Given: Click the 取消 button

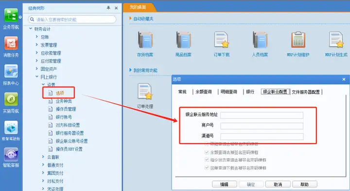Looking at the screenshot, I should pyautogui.click(x=278, y=184).
